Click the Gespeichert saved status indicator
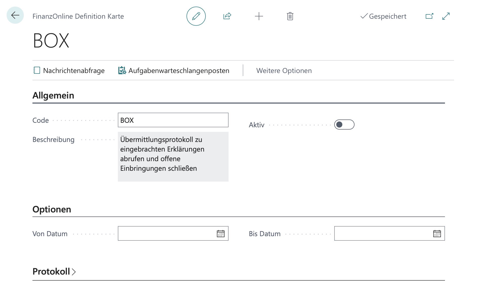The width and height of the screenshot is (485, 293). pyautogui.click(x=383, y=16)
